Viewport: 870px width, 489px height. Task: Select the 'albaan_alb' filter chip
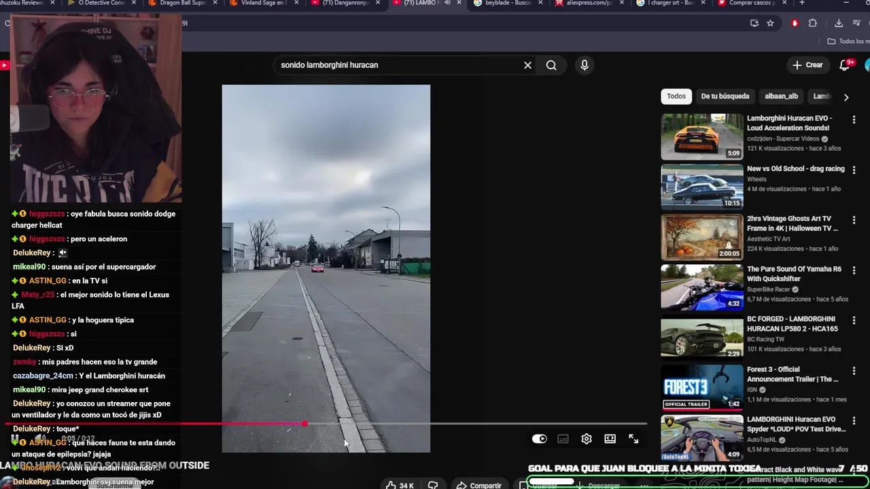point(781,96)
